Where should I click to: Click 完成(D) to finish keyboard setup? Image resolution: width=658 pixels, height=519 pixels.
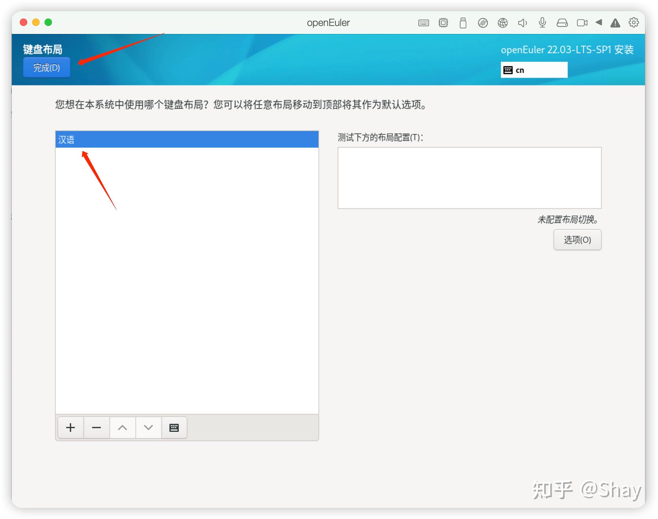(46, 67)
